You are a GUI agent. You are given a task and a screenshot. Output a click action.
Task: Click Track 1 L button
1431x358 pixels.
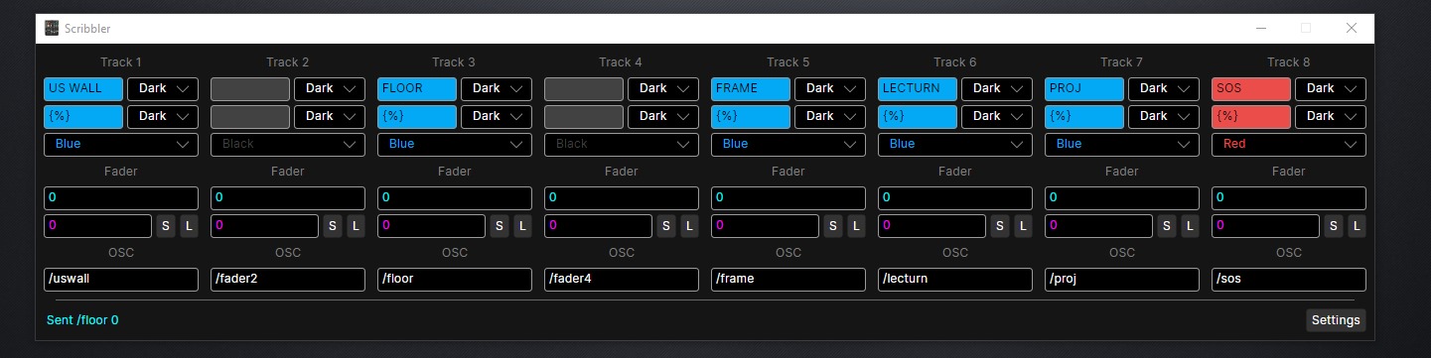pyautogui.click(x=189, y=226)
